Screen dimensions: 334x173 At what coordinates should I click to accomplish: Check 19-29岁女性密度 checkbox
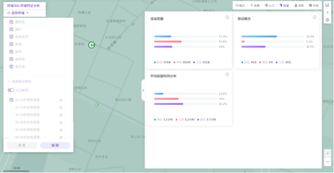click(11, 108)
